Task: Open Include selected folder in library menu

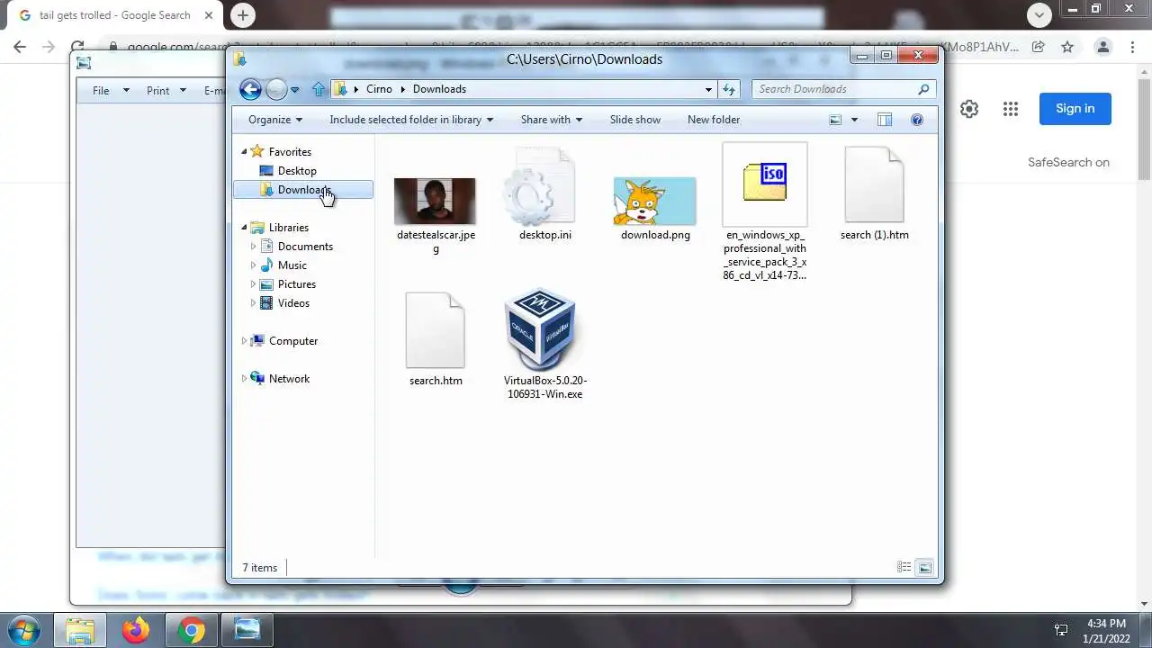Action: (411, 120)
